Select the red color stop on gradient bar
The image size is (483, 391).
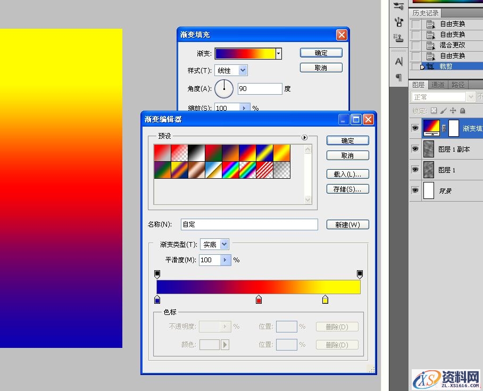[x=259, y=300]
